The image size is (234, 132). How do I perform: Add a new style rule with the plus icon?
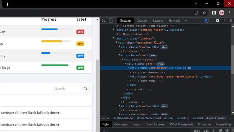tap(213, 131)
